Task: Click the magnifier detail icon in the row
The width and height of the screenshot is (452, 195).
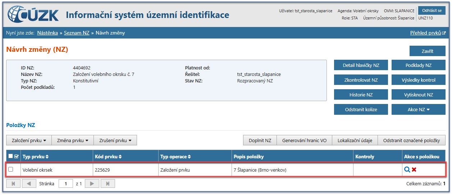Action: click(x=407, y=170)
